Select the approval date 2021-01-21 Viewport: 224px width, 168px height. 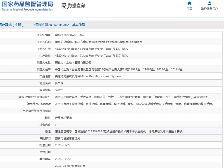point(63,145)
